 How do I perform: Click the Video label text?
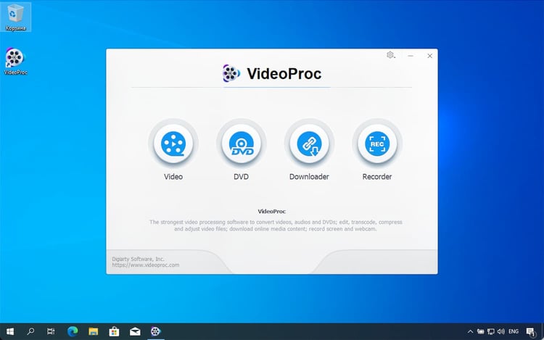(173, 177)
